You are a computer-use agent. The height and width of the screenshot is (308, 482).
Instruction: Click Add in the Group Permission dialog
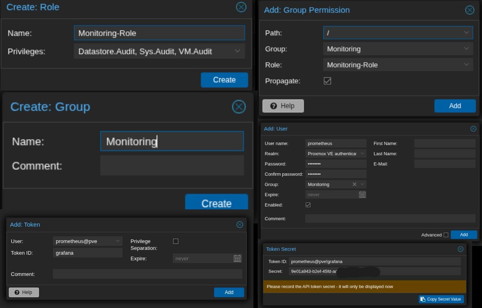(455, 106)
